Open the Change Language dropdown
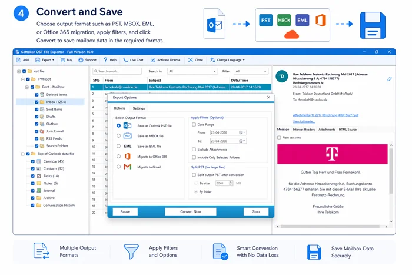412x275 pixels. coord(227,60)
